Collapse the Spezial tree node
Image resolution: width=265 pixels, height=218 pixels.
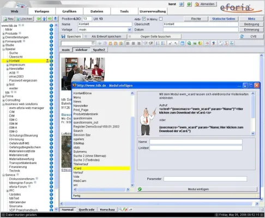pyautogui.click(x=3, y=49)
